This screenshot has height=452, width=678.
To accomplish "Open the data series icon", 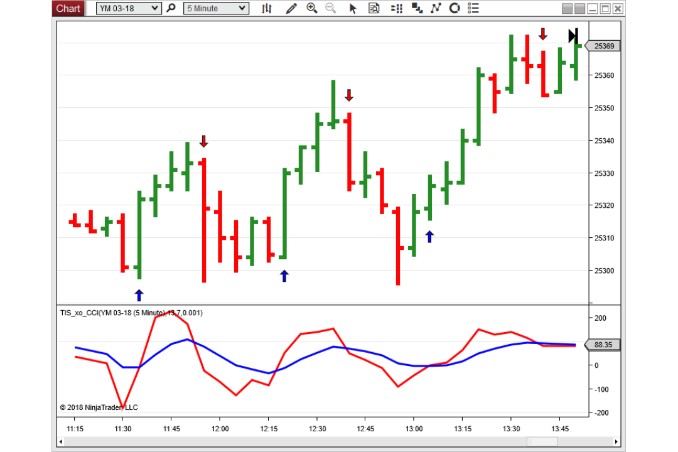I will pyautogui.click(x=417, y=8).
